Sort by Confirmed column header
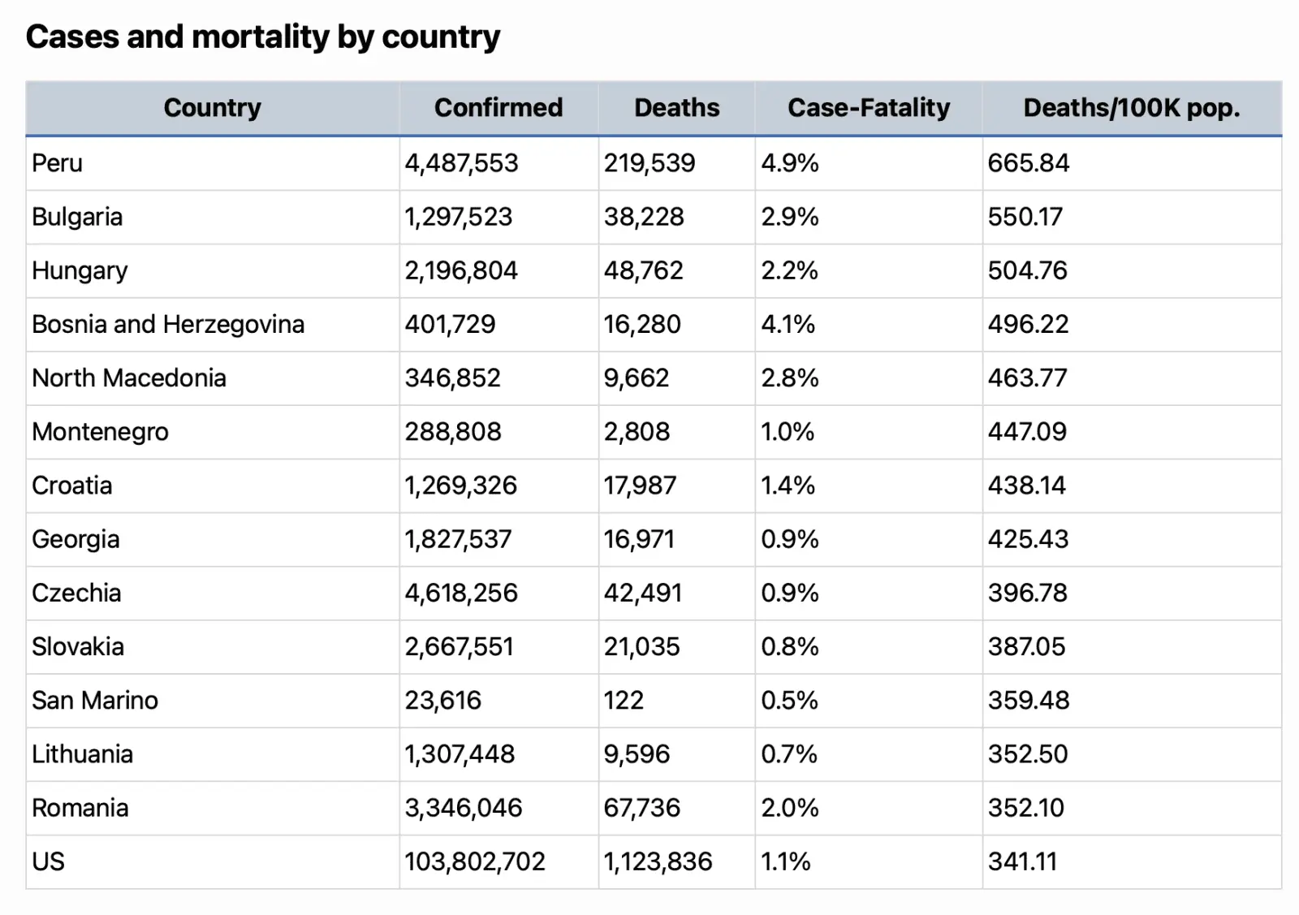 coord(498,108)
